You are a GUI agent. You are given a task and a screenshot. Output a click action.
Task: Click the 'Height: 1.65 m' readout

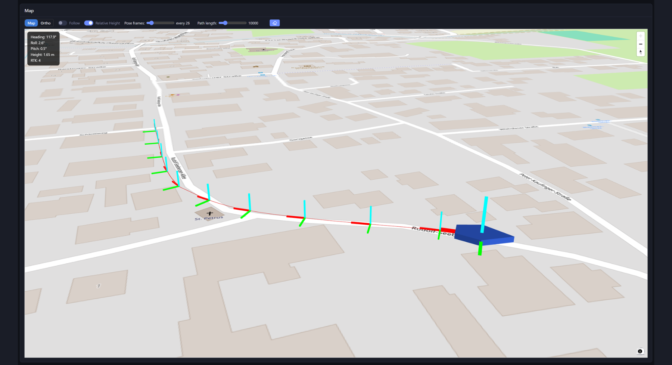click(x=42, y=55)
